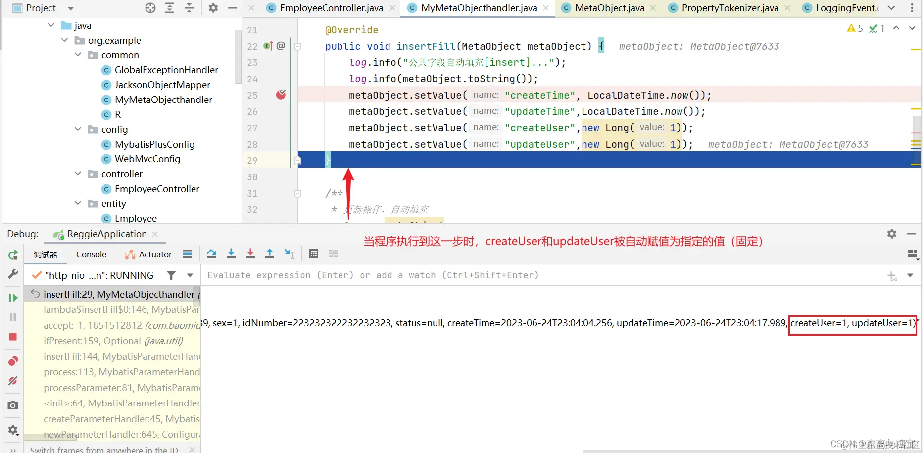Open GlobalExceptionHandler class

pyautogui.click(x=160, y=70)
